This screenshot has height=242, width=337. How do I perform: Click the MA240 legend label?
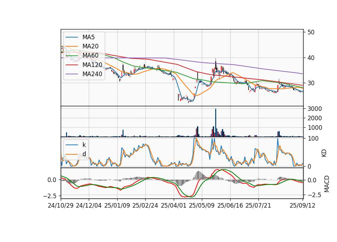pos(92,74)
